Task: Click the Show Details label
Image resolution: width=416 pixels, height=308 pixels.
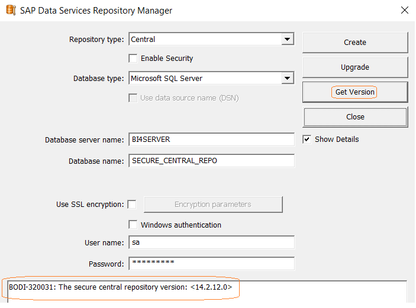Action: (337, 140)
